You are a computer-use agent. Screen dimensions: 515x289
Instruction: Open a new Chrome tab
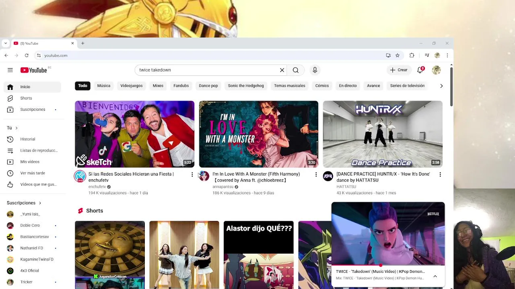(x=82, y=43)
